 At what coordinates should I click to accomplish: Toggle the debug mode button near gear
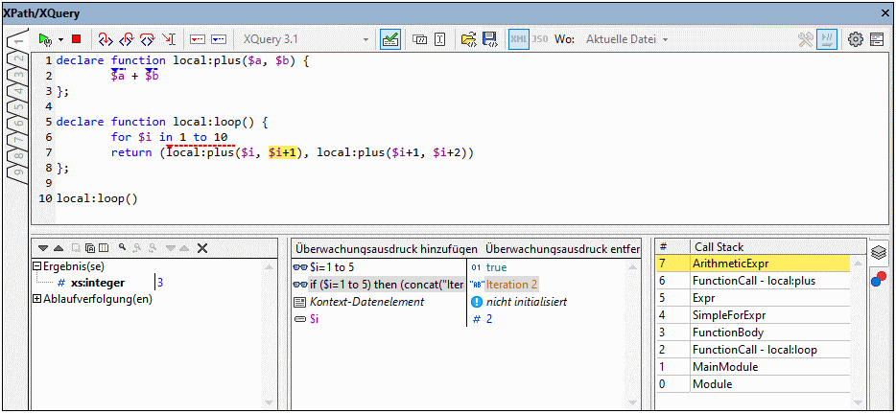pos(828,39)
